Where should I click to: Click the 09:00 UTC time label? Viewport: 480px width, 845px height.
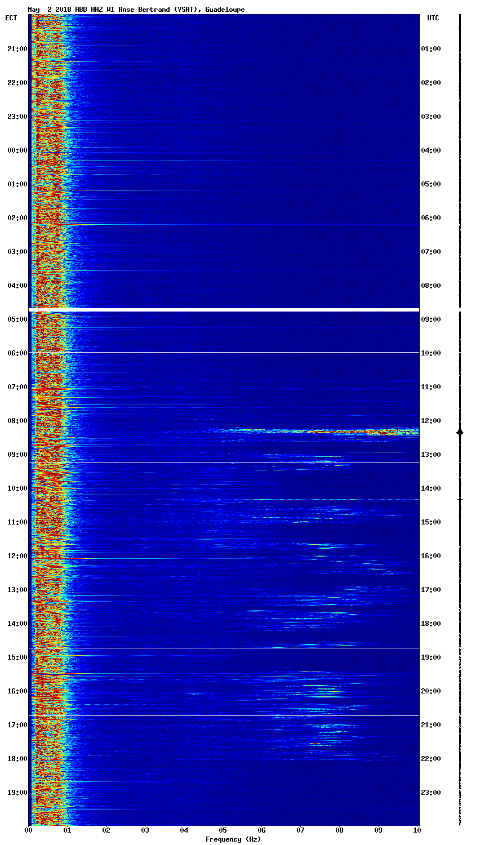[x=431, y=319]
